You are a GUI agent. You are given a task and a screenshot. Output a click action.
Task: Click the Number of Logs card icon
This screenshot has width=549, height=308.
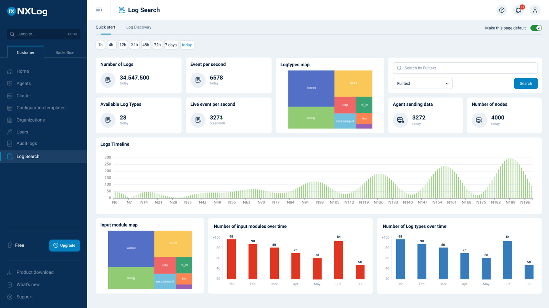click(x=108, y=80)
